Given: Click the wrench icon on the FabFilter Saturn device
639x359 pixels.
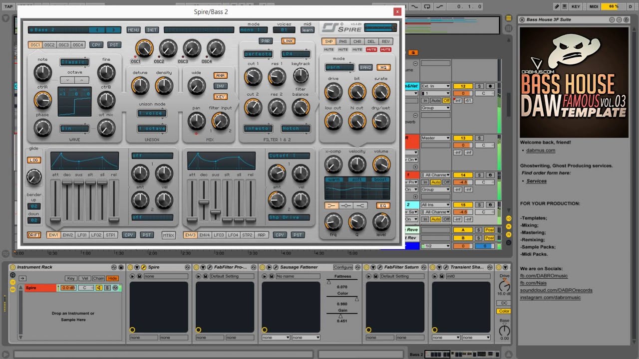Looking at the screenshot, I should 380,267.
